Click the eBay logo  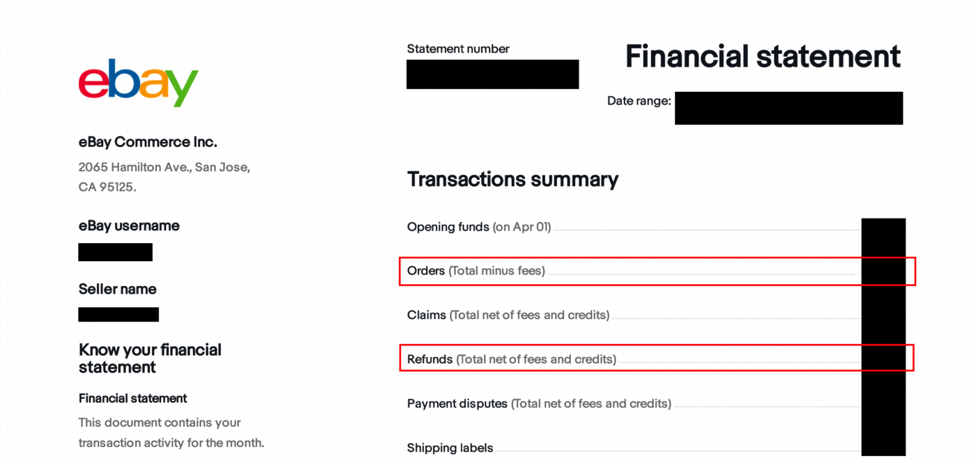[139, 83]
